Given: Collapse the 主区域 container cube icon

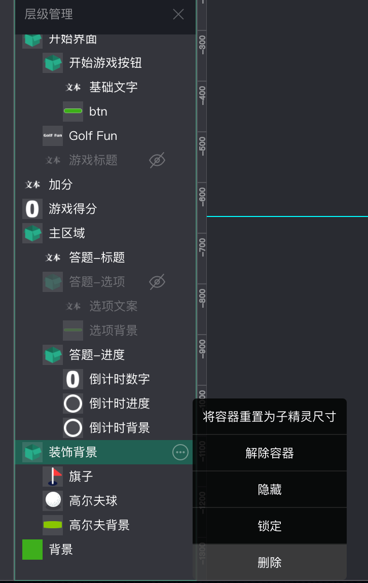Looking at the screenshot, I should pyautogui.click(x=32, y=233).
